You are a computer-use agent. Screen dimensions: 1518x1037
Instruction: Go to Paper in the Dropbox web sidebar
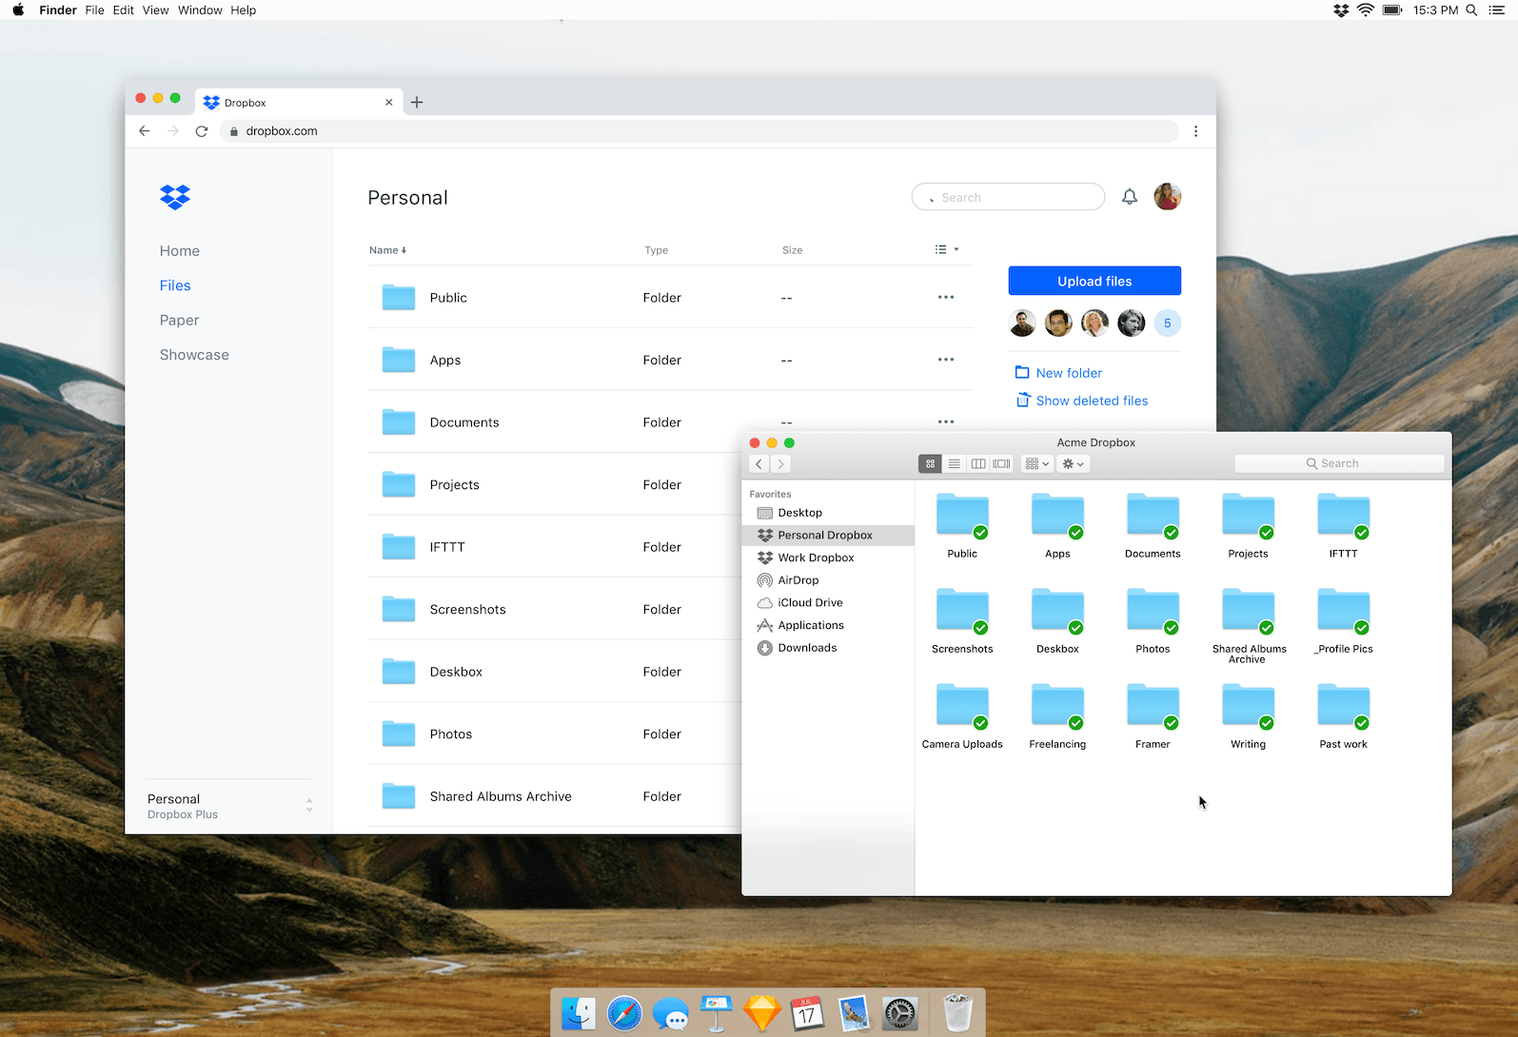click(180, 321)
